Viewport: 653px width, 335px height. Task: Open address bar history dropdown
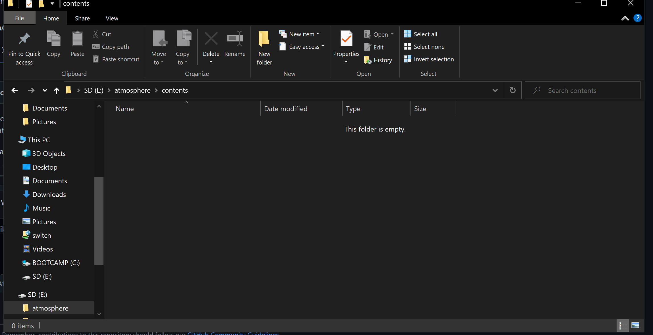point(495,90)
